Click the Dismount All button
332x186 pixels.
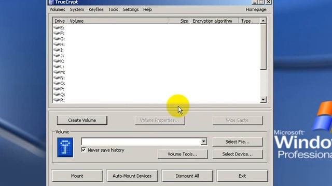pos(187,176)
